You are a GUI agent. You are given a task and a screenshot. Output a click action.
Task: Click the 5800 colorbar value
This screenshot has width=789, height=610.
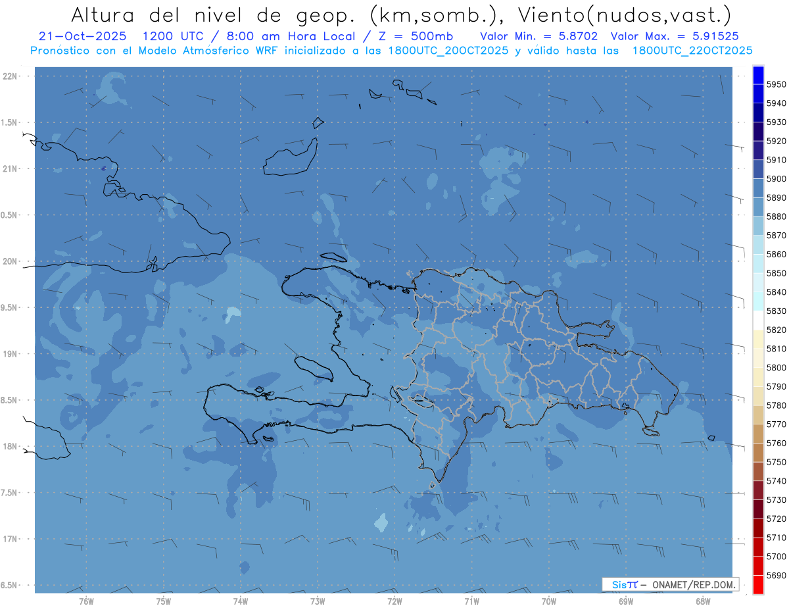click(777, 367)
